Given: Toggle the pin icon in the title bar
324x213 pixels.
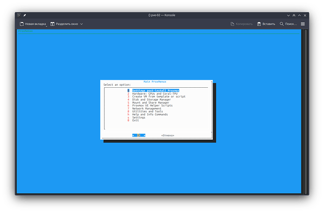Looking at the screenshot, I should click(x=24, y=15).
